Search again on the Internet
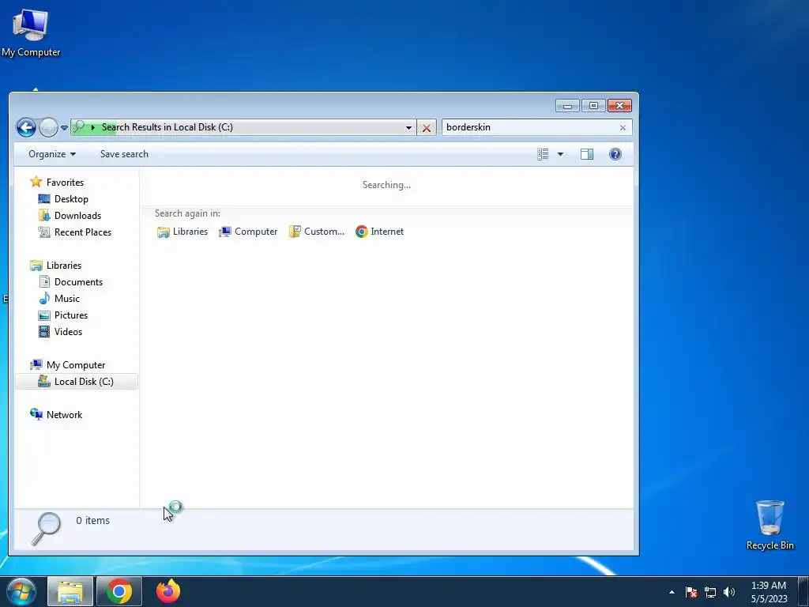 point(380,232)
